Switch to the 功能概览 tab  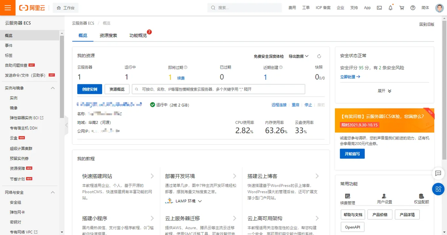pyautogui.click(x=138, y=35)
